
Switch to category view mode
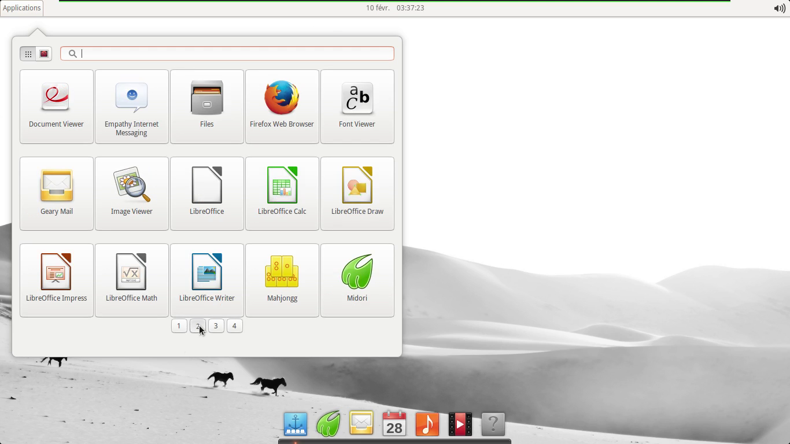click(44, 54)
